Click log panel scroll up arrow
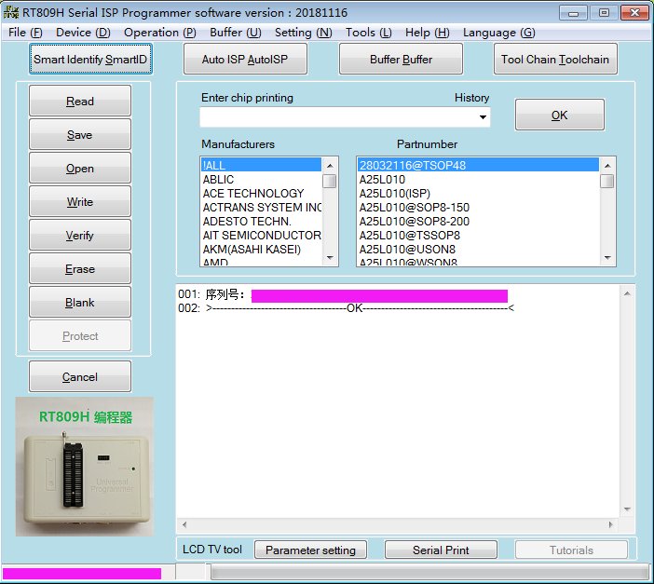Viewport: 654px width, 584px height. tap(627, 293)
